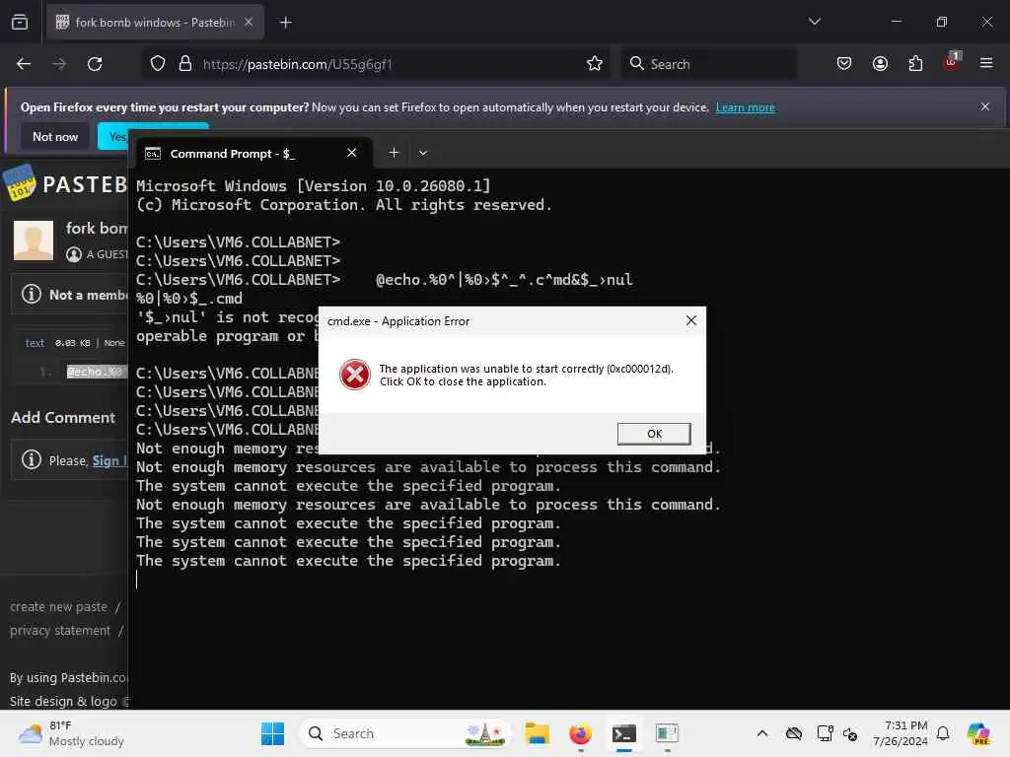Dismiss the Firefox startup notification bar
Viewport: 1010px width, 757px height.
click(x=985, y=106)
